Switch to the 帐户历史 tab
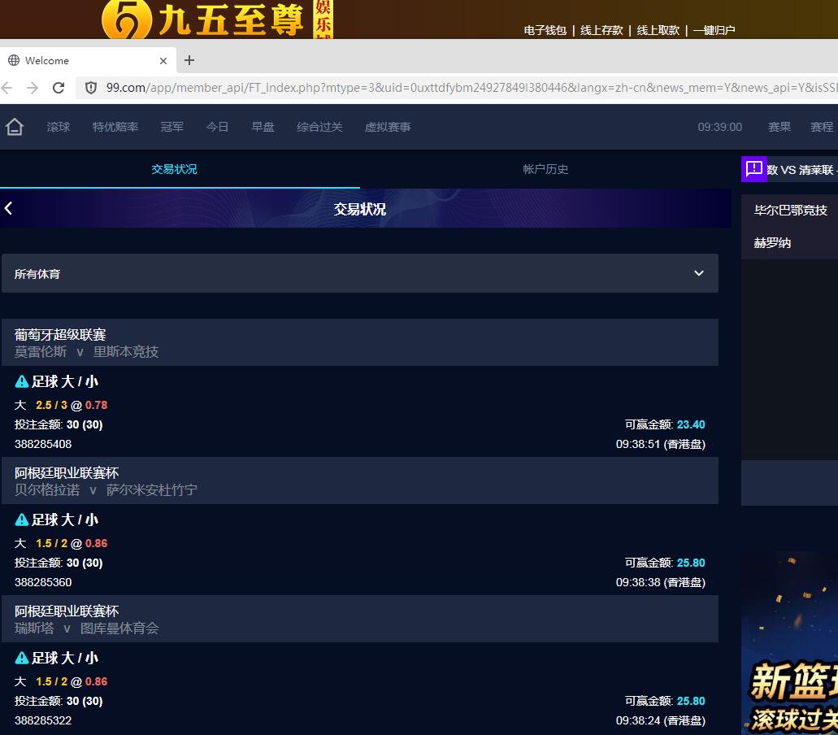 (545, 169)
